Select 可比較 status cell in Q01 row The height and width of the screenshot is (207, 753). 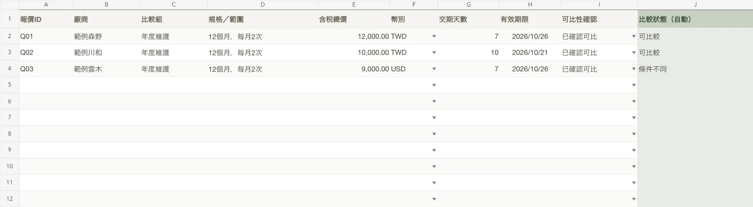pos(695,36)
